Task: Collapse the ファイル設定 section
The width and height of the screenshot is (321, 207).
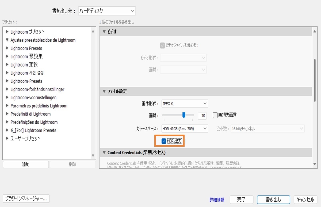Action: [104, 91]
